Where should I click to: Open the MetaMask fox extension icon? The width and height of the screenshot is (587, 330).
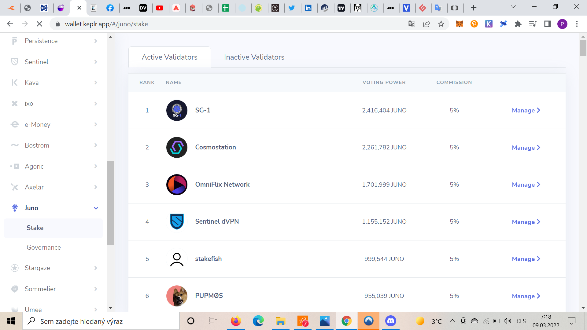(459, 24)
